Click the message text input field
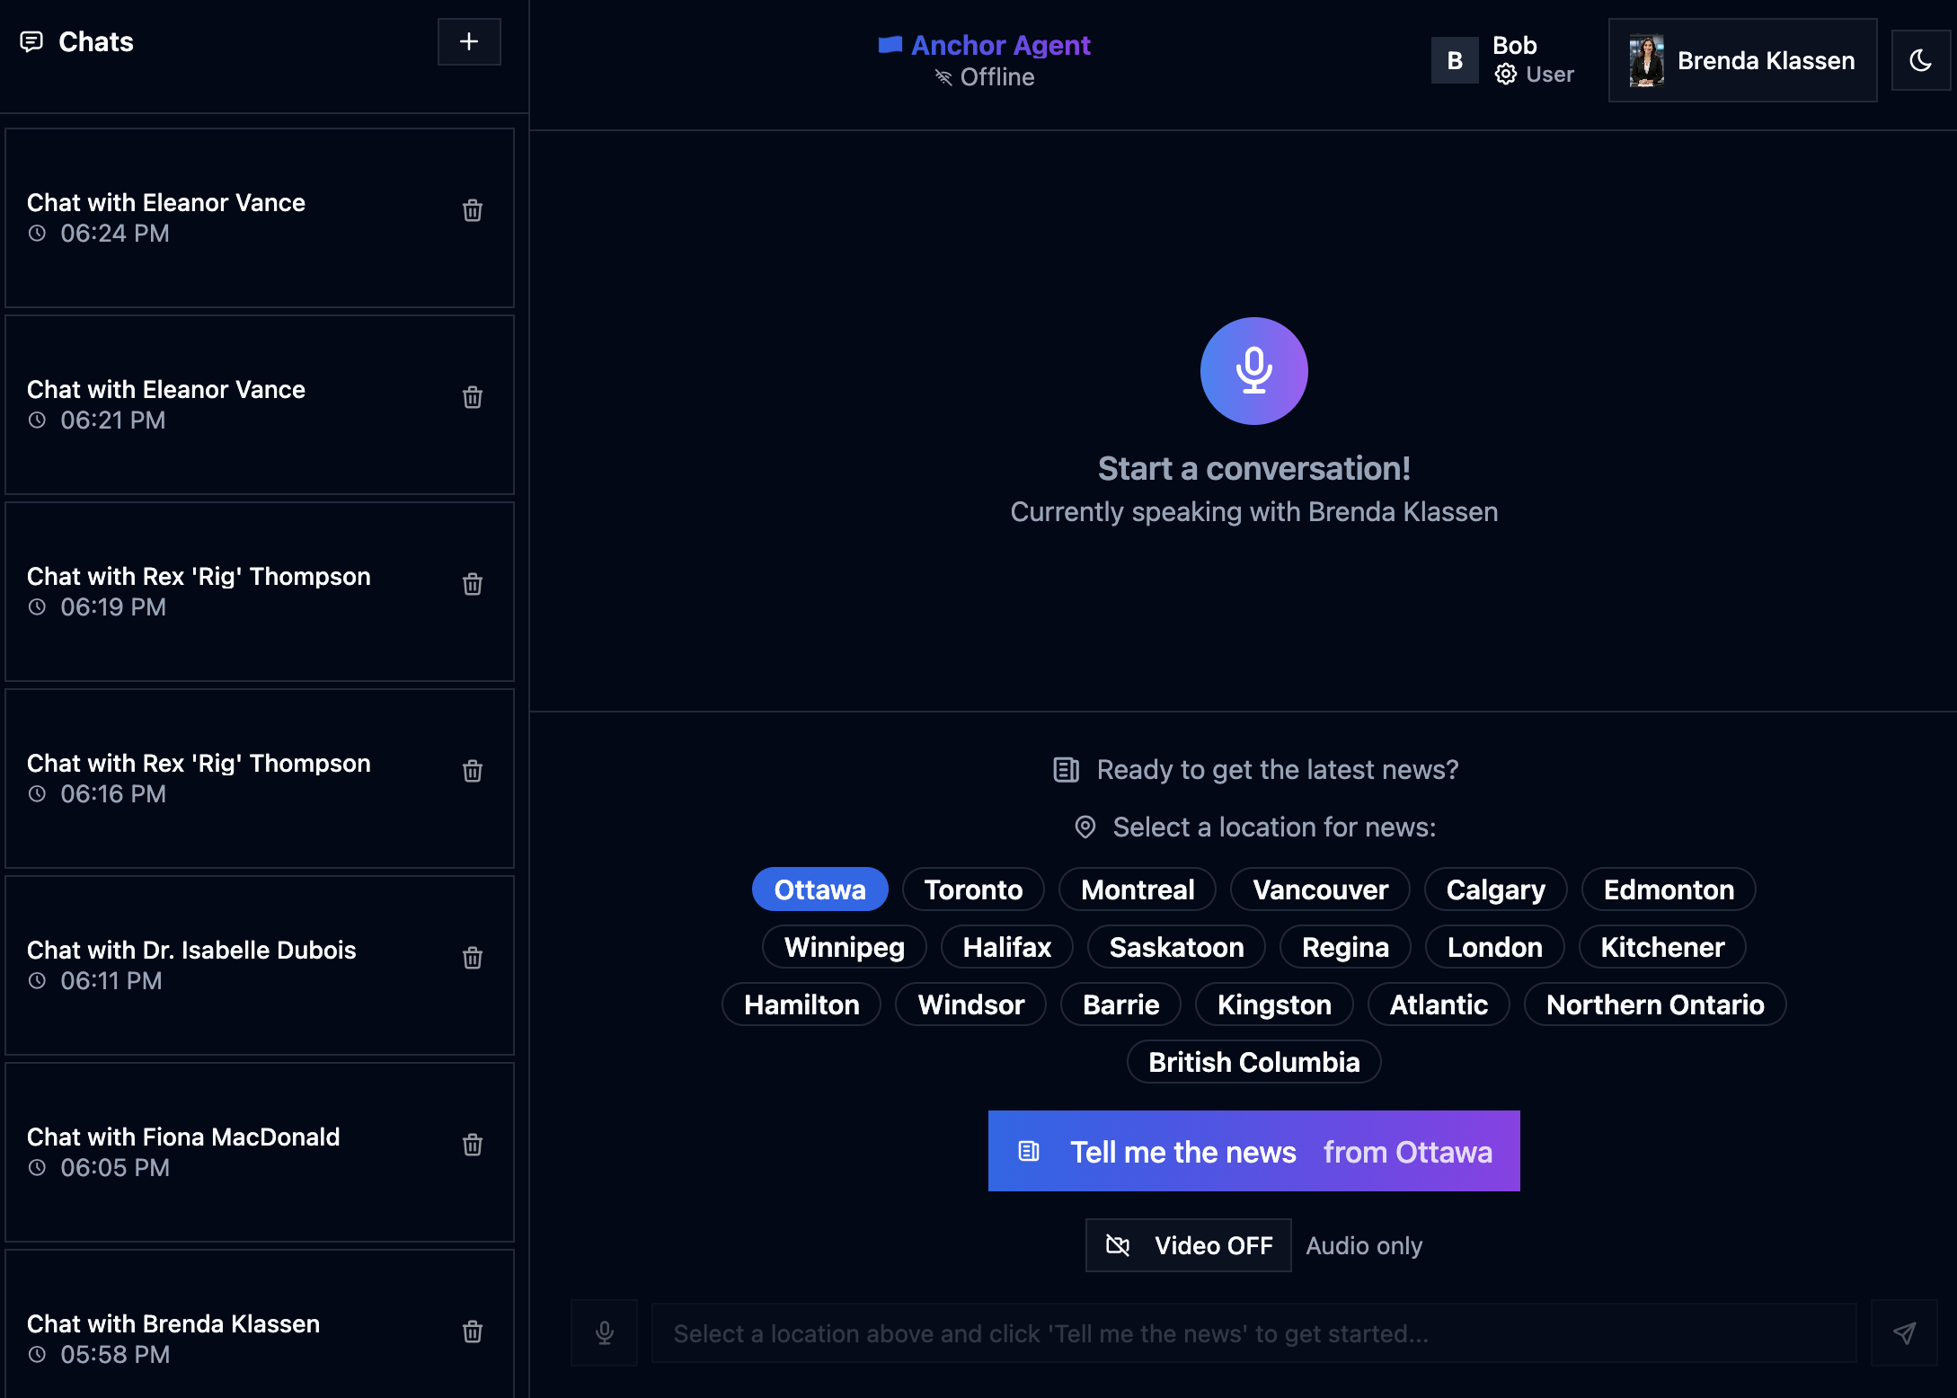1957x1398 pixels. pyautogui.click(x=1253, y=1333)
